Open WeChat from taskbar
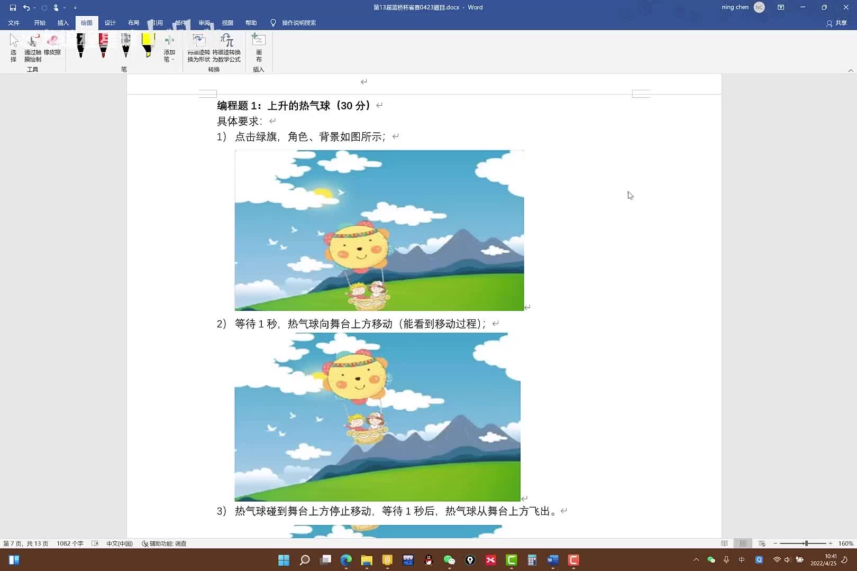 (449, 560)
